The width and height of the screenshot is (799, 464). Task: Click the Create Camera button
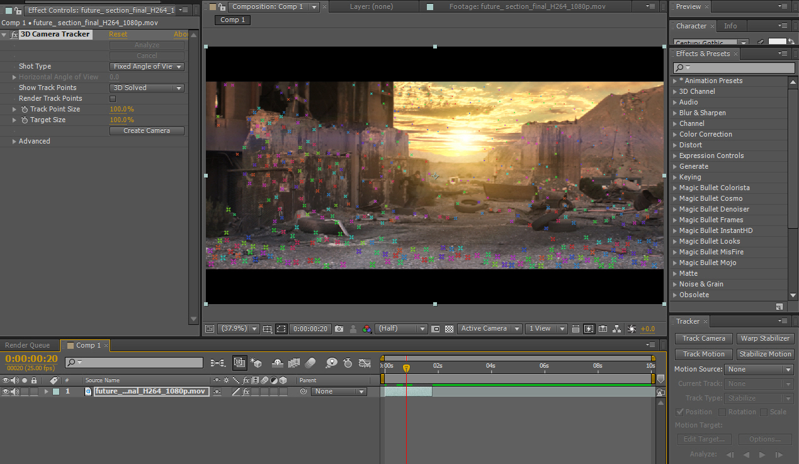[x=147, y=131]
